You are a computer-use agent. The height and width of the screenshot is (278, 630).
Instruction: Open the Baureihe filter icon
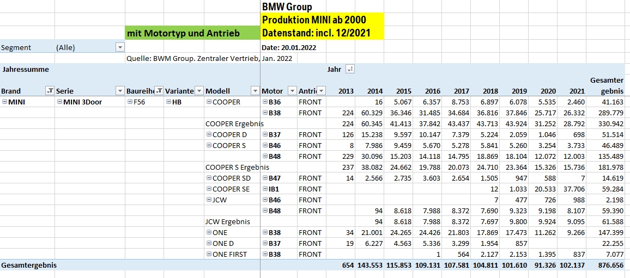click(159, 91)
